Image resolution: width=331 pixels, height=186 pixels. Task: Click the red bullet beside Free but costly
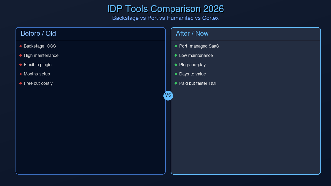pyautogui.click(x=20, y=83)
